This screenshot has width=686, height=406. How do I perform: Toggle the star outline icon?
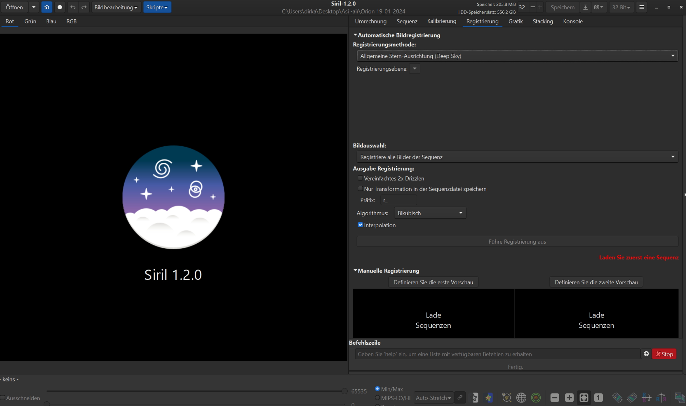point(475,397)
